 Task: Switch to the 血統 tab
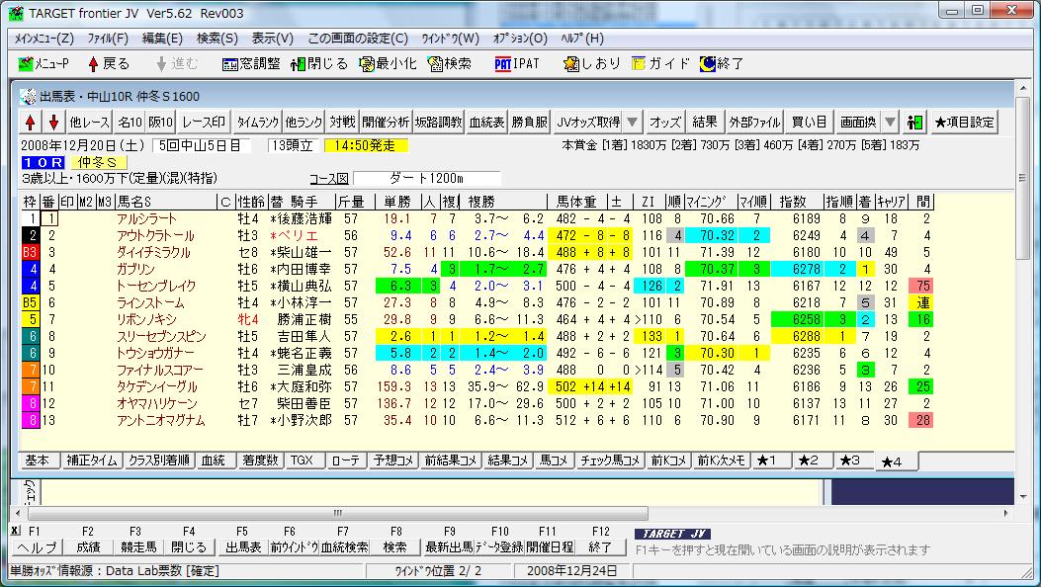coord(214,461)
